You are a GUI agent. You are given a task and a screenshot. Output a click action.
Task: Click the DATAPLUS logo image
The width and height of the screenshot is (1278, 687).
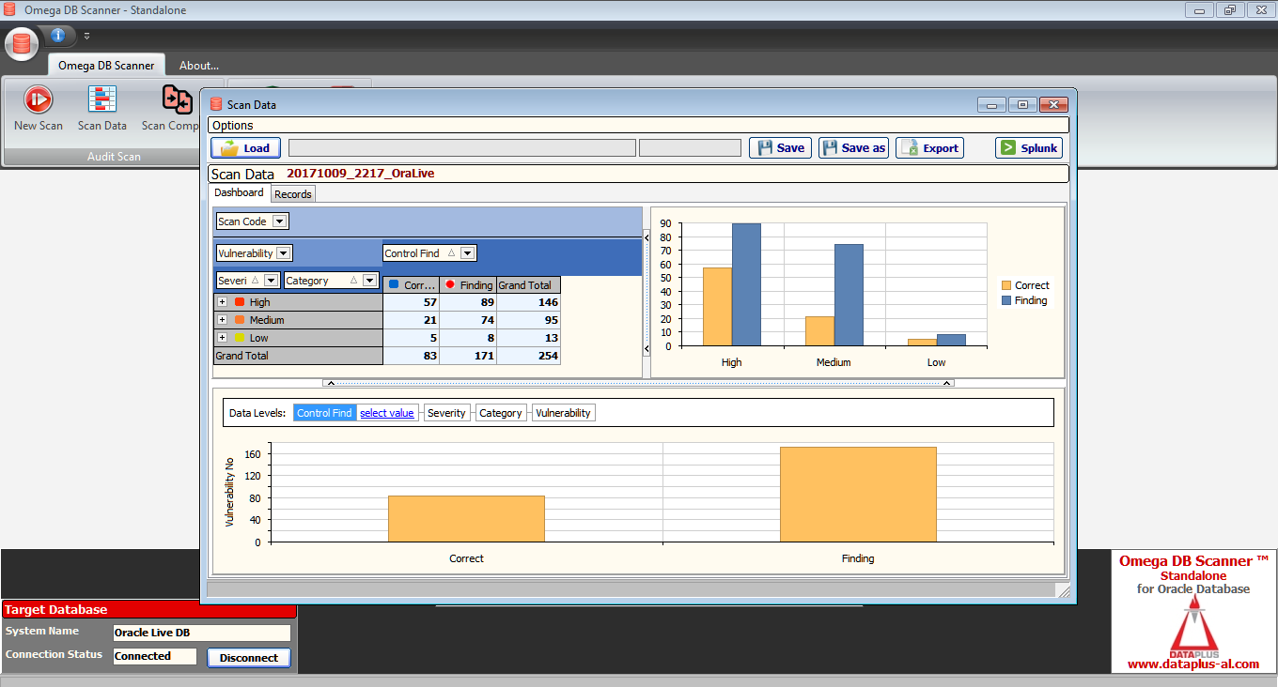pos(1193,626)
